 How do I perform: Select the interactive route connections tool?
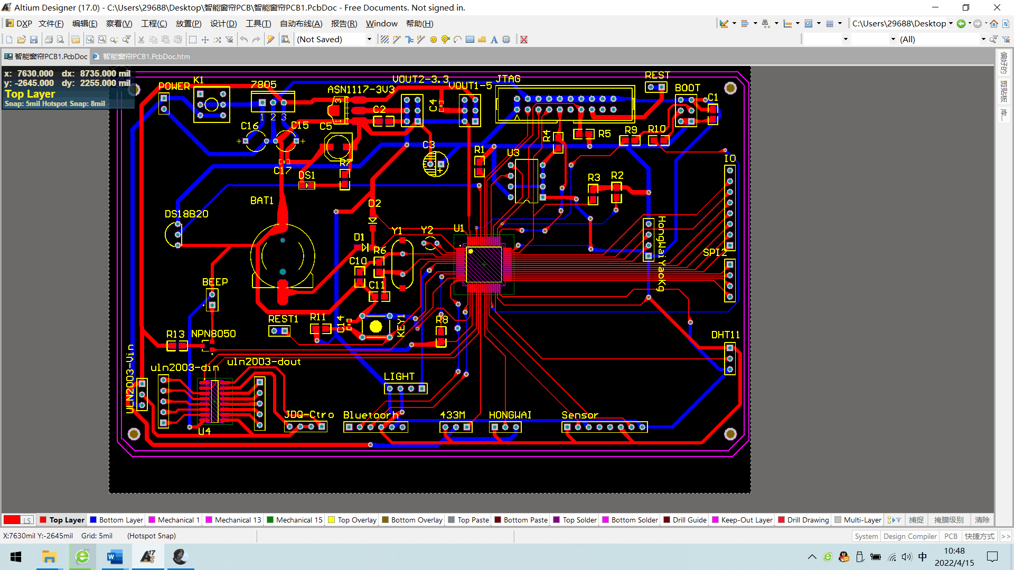tap(397, 40)
